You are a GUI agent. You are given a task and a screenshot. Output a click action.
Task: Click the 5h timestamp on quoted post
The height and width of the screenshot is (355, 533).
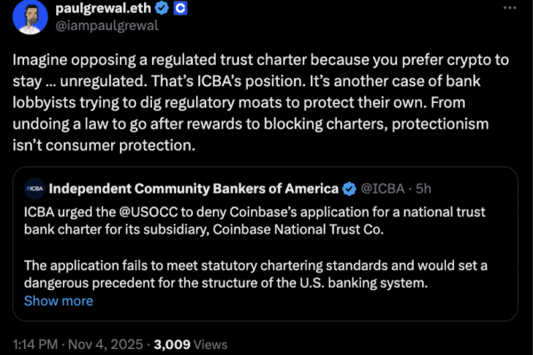[x=425, y=188]
